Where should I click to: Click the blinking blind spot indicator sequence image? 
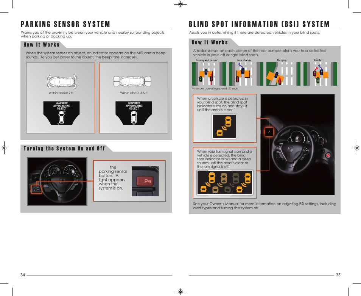[225, 183]
